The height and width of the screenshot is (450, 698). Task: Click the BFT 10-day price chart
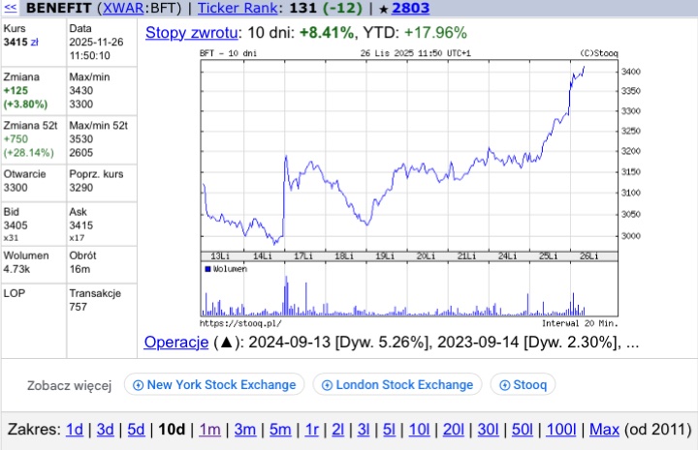click(x=409, y=156)
